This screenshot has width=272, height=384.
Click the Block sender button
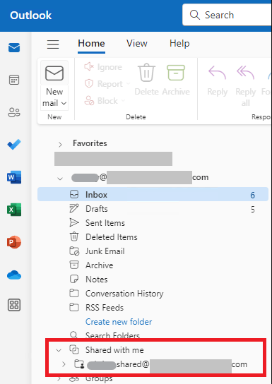click(x=101, y=101)
